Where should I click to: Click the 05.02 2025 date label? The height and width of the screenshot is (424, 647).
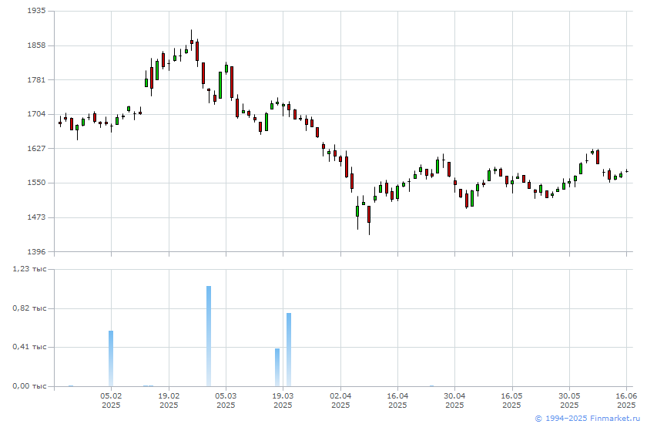[111, 400]
